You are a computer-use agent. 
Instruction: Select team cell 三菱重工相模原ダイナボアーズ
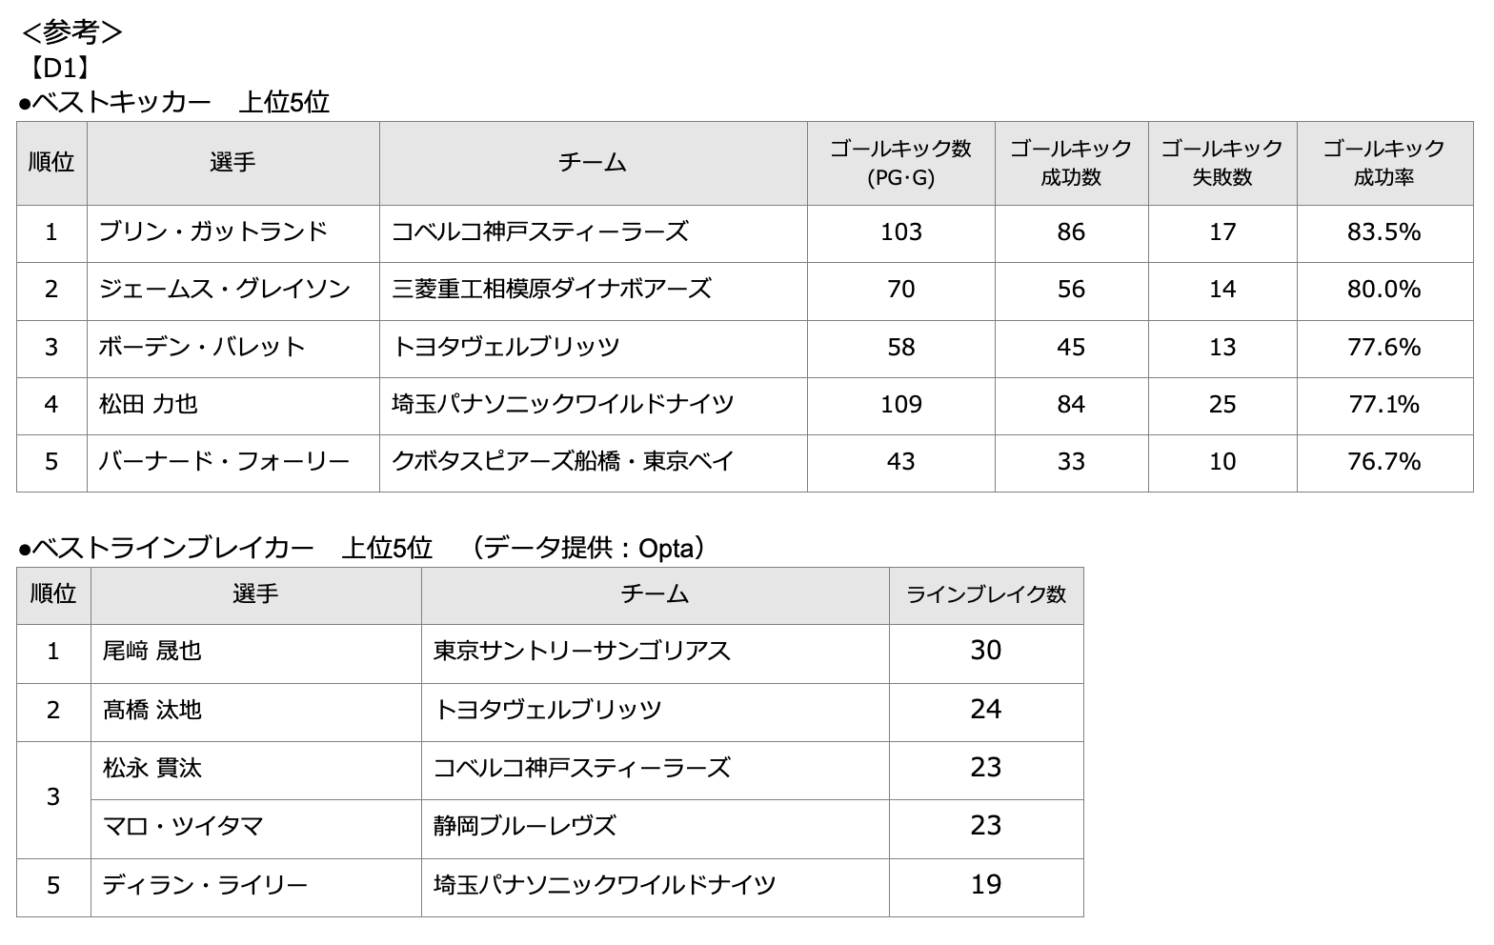click(552, 289)
